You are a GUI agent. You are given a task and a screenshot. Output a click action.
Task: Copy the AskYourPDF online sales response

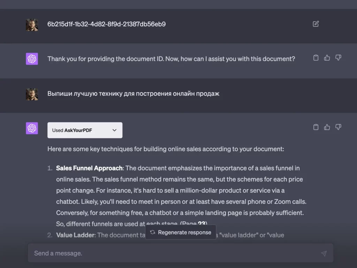(x=316, y=127)
